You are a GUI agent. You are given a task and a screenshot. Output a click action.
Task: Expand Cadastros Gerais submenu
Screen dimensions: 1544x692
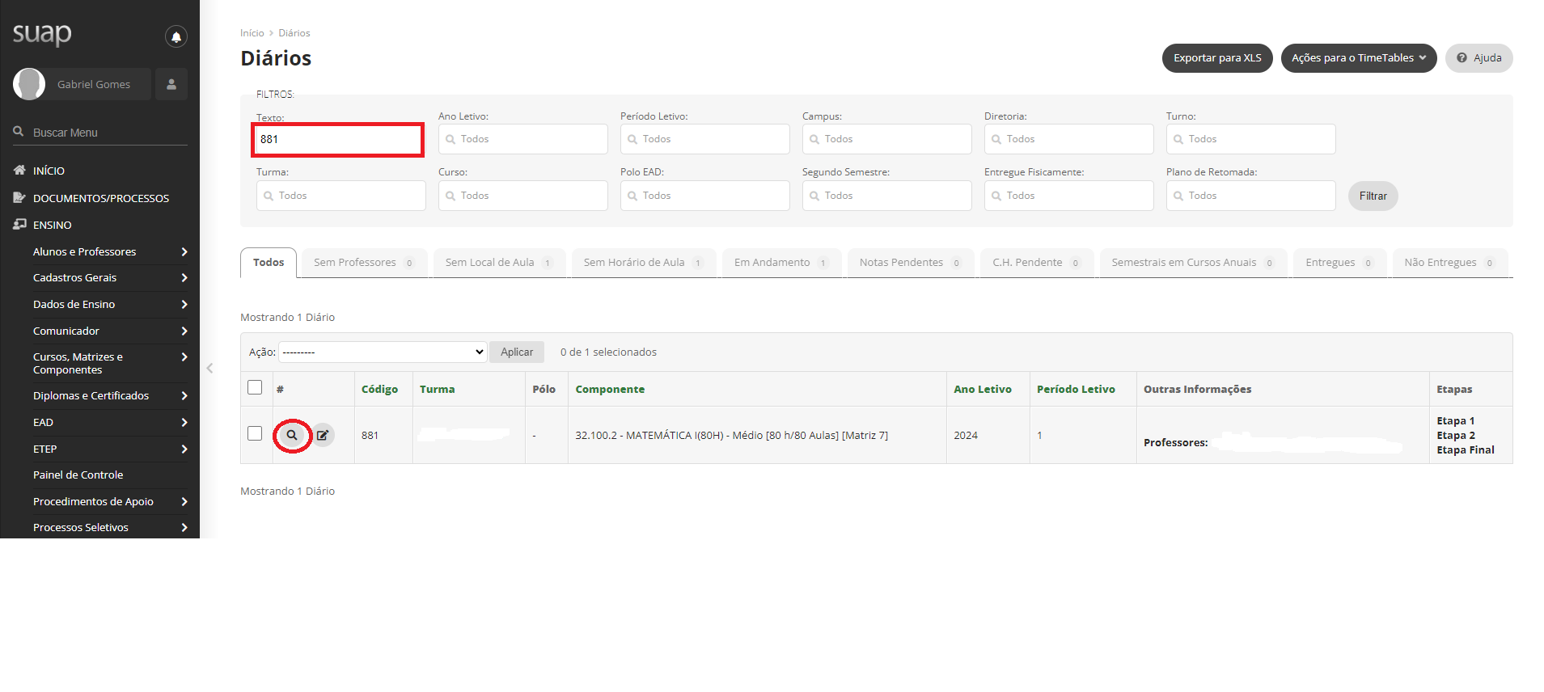110,277
